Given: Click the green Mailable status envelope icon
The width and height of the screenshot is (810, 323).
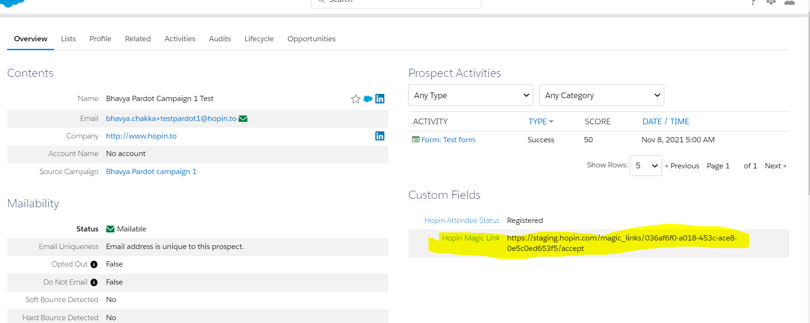Looking at the screenshot, I should [x=110, y=229].
